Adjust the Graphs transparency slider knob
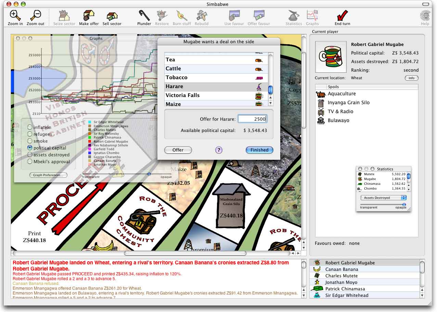This screenshot has width=437, height=312. coord(149,174)
